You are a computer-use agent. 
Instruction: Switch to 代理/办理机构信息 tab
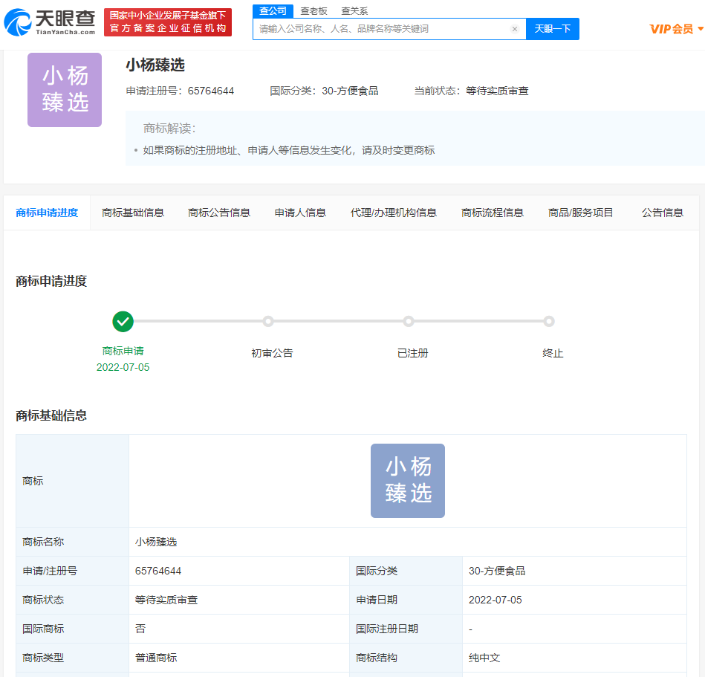pos(394,213)
